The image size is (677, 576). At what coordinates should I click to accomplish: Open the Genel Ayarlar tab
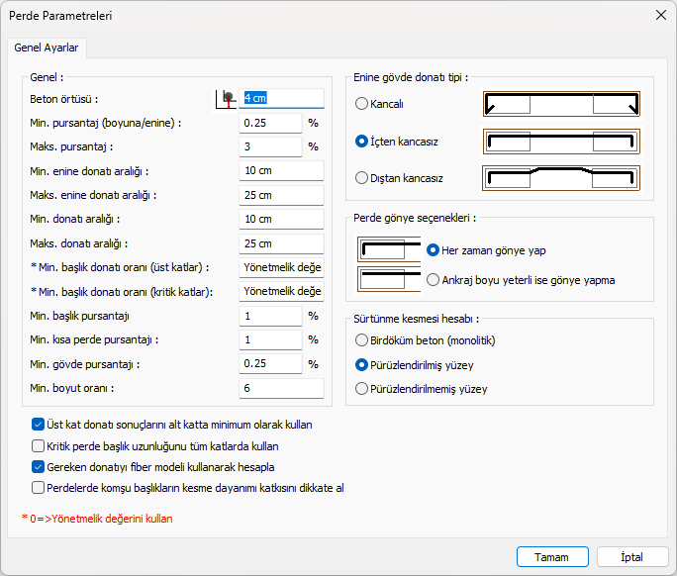[48, 48]
